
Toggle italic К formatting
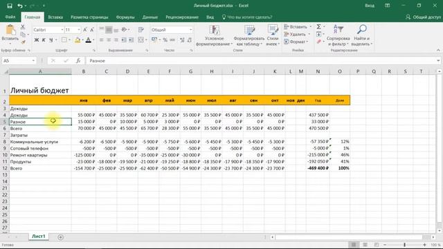point(44,40)
